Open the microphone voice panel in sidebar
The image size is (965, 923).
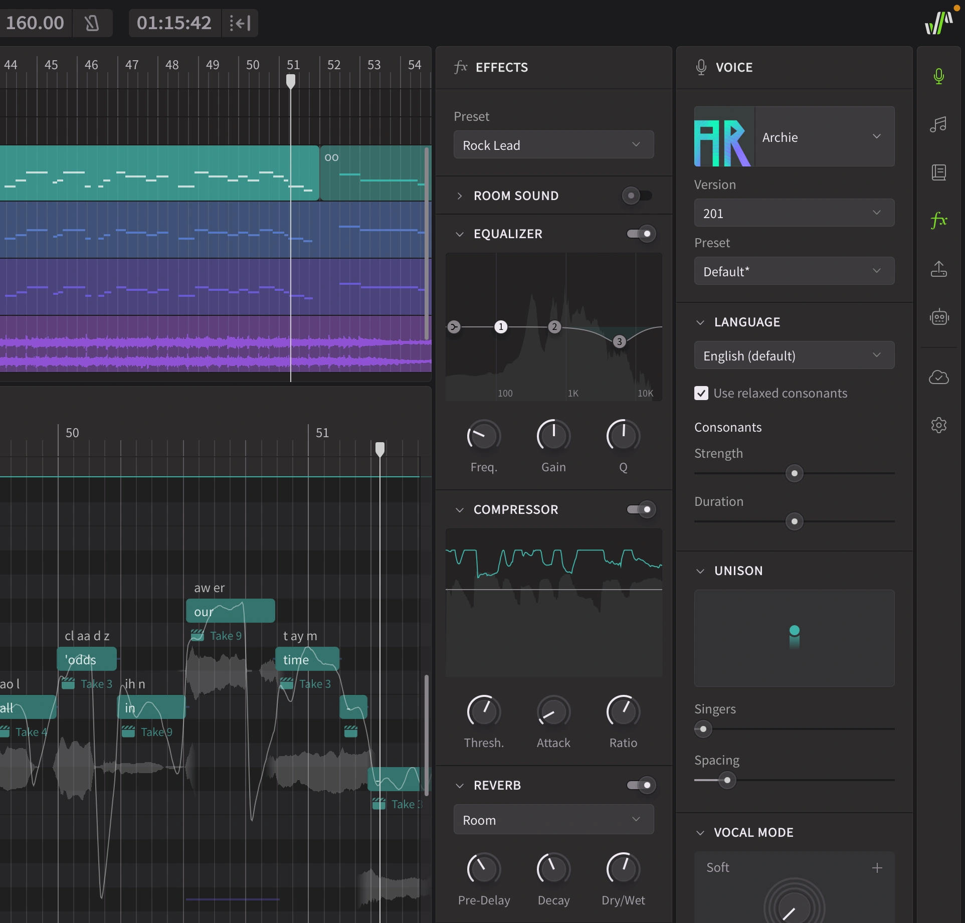[938, 76]
